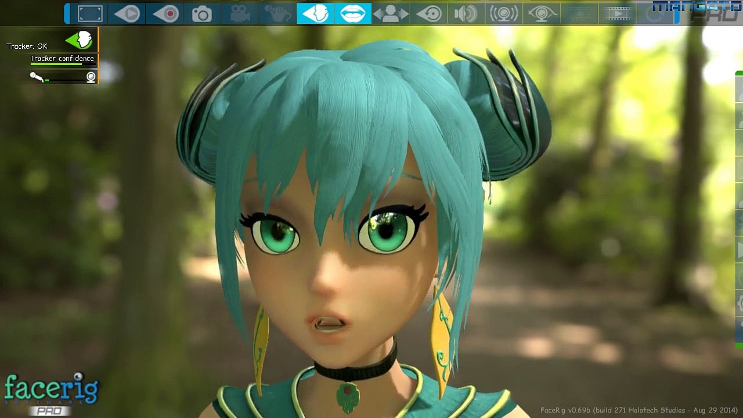Take a snapshot with the camera icon

[202, 13]
